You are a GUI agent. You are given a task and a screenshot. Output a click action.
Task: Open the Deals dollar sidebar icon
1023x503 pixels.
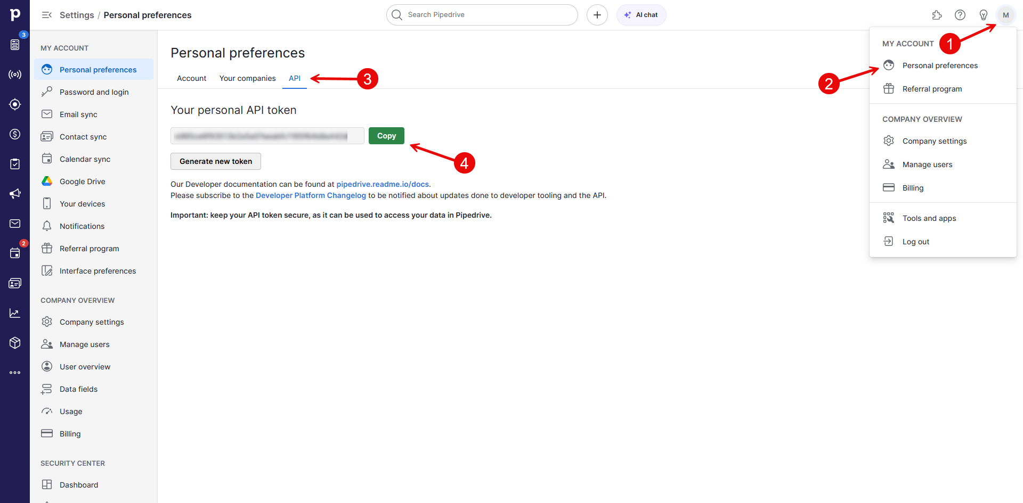(15, 134)
